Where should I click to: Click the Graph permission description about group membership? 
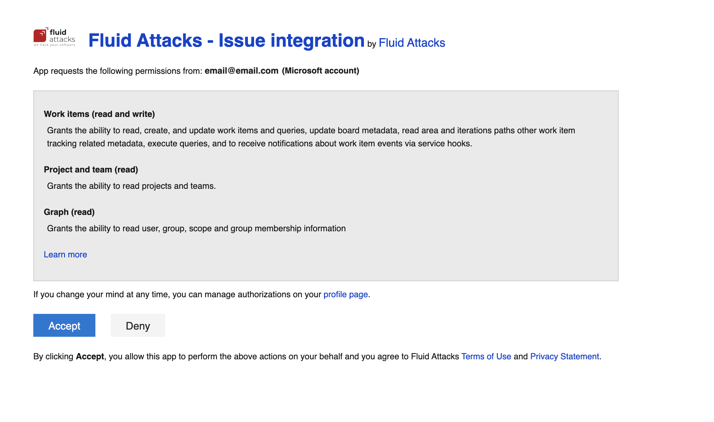pyautogui.click(x=196, y=228)
